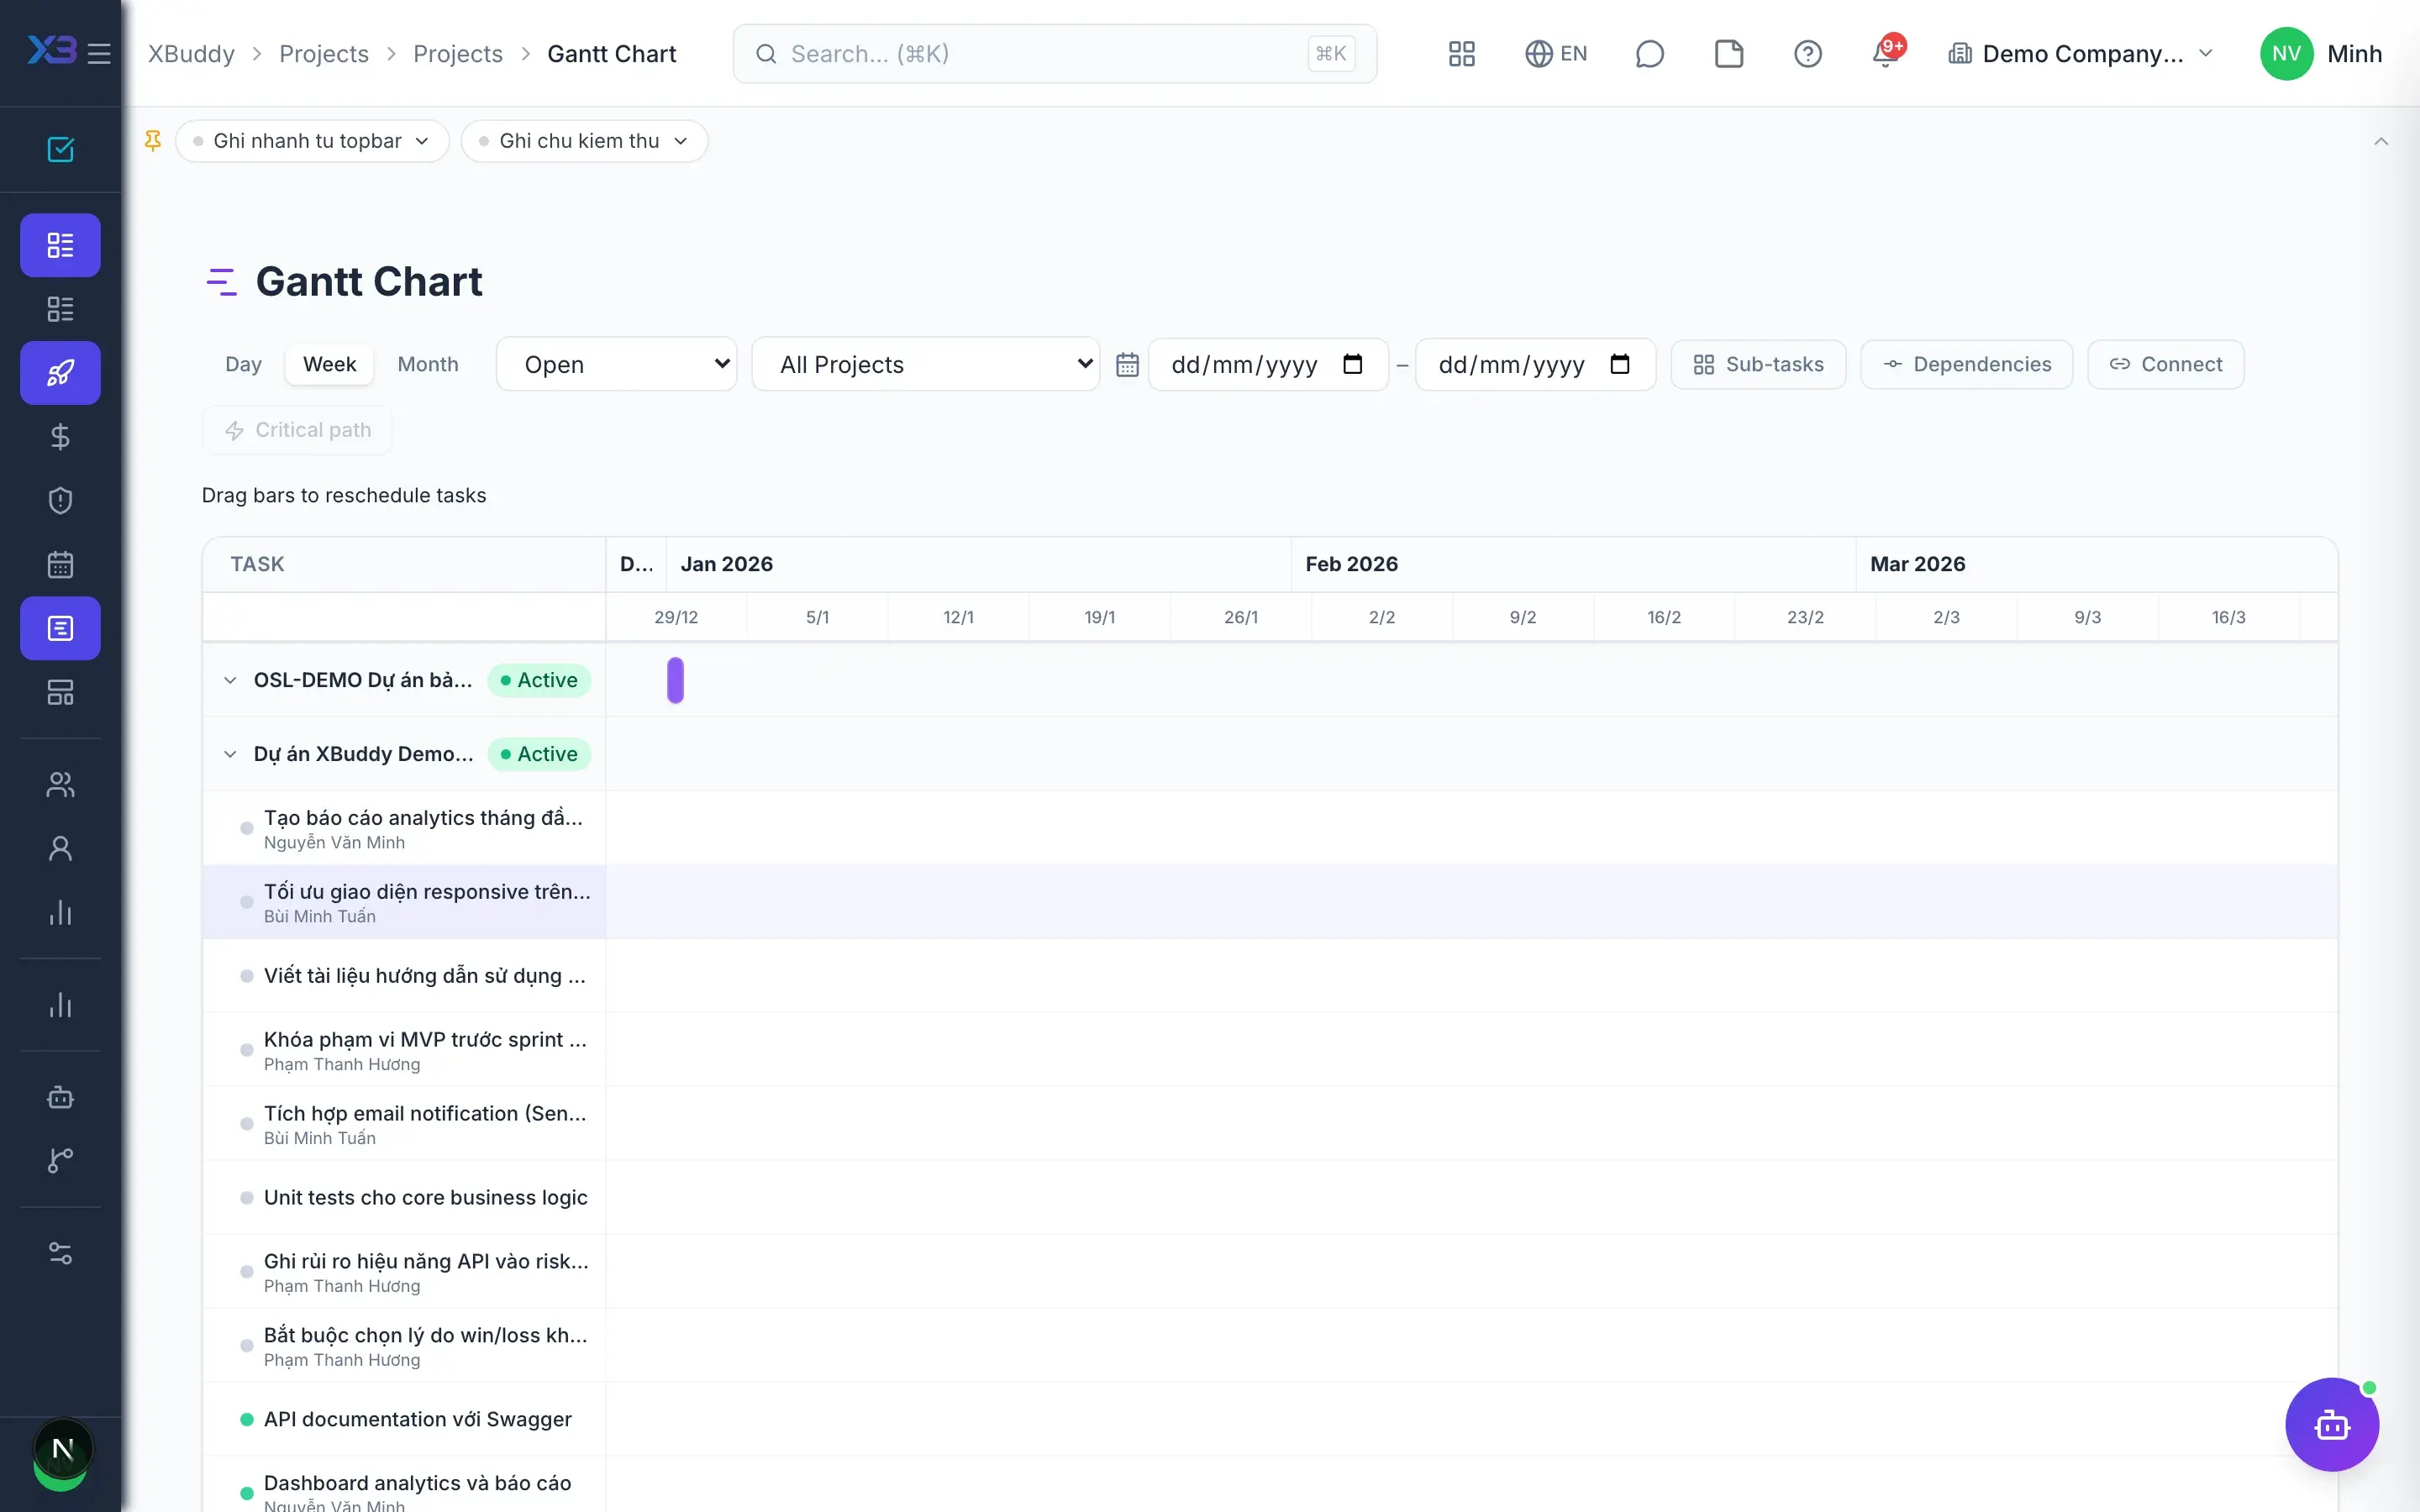The image size is (2420, 1512).
Task: Open the notes page icon in topbar
Action: (1728, 54)
